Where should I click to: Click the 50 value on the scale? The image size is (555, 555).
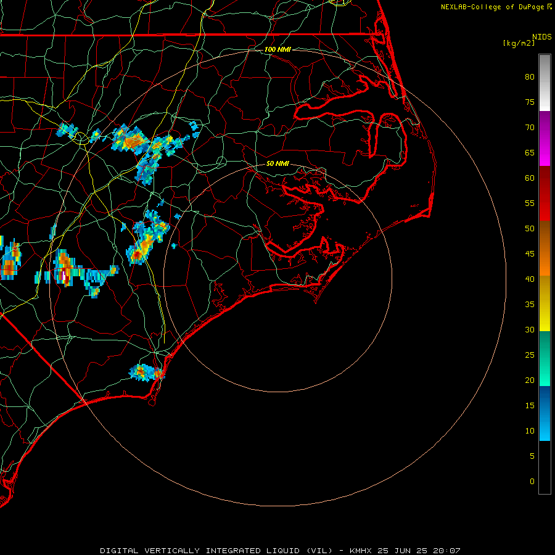pos(530,229)
